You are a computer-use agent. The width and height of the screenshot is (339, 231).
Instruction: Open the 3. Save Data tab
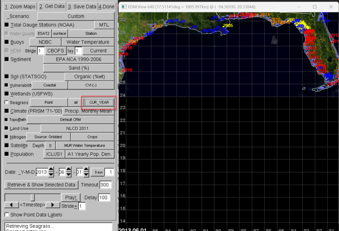[x=82, y=6]
